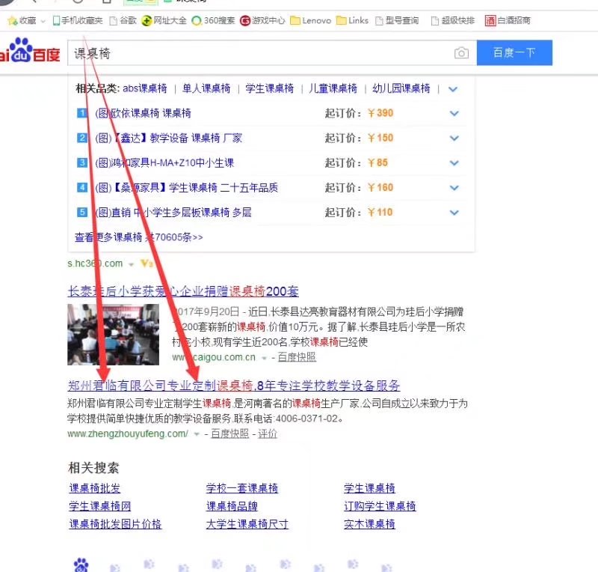
Task: Open 谷歌 bookmark from the bookmarks bar
Action: [124, 21]
